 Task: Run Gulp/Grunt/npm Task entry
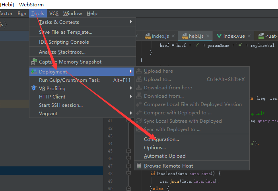82,80
